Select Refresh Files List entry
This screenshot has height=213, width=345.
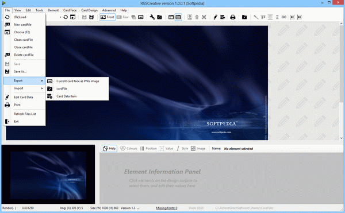(24, 114)
